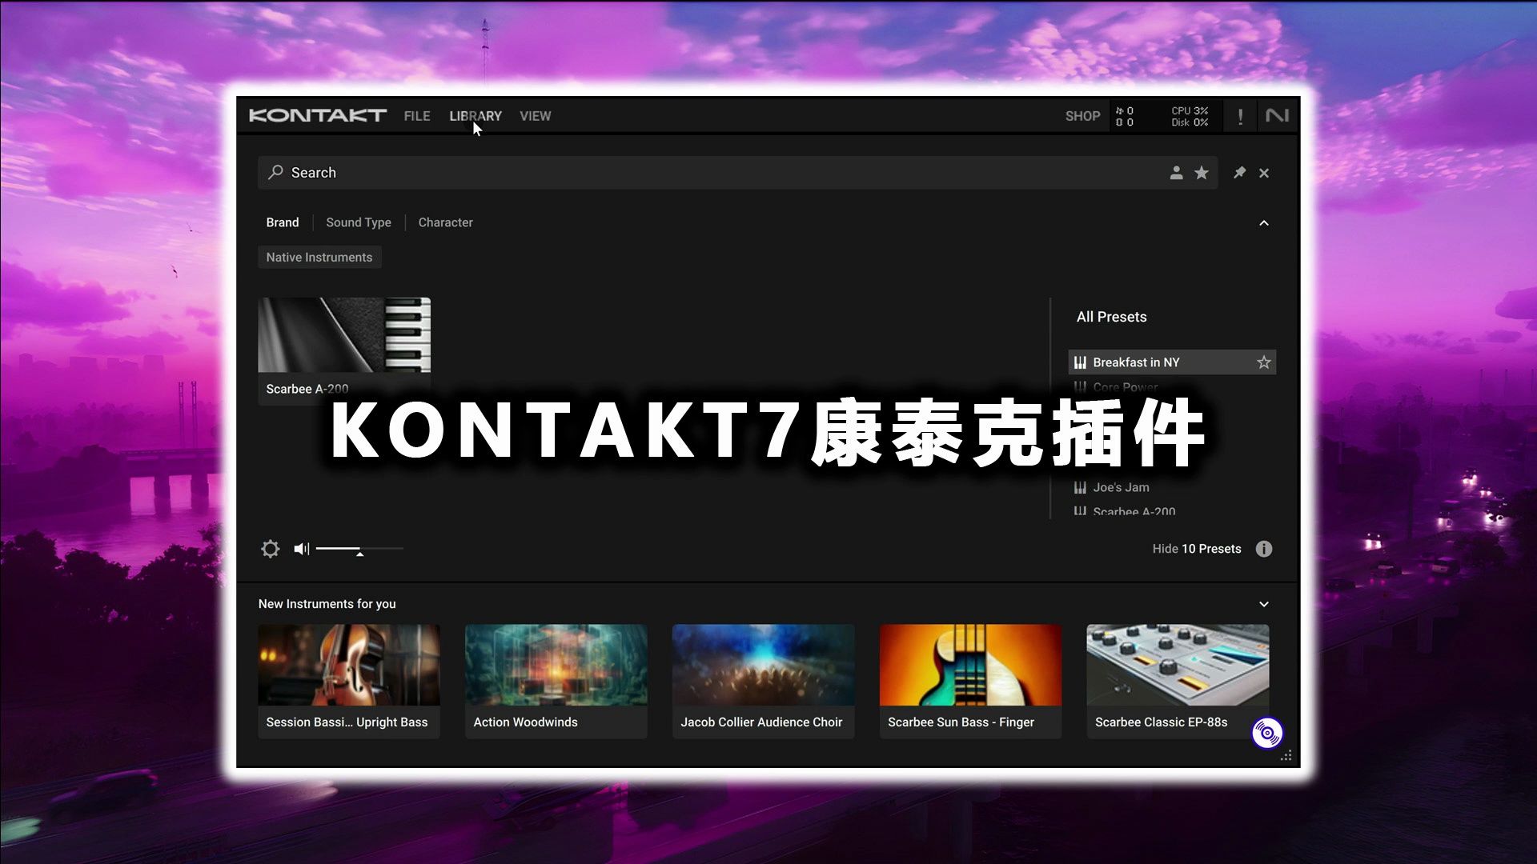Screen dimensions: 1537x864
Task: Collapse the filter section chevron
Action: 1264,223
